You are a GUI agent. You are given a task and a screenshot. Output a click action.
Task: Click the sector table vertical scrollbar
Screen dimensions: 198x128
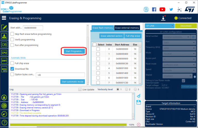coord(140,66)
